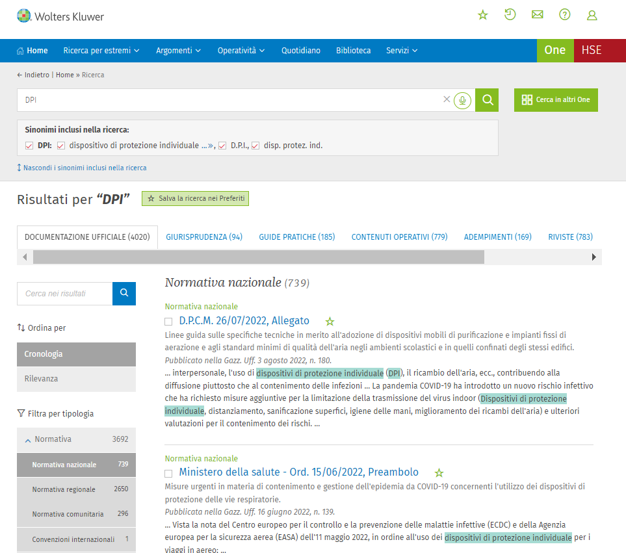This screenshot has height=553, width=626.
Task: Switch to the GIURISPRUDENZA tab
Action: click(204, 237)
